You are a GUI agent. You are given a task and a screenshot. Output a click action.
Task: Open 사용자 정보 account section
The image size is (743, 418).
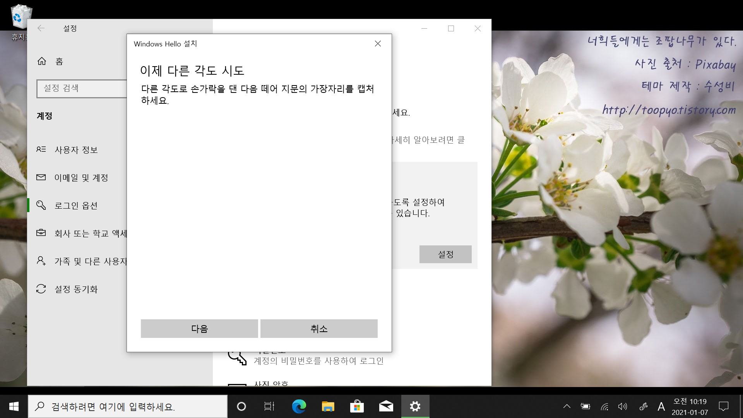pyautogui.click(x=76, y=150)
